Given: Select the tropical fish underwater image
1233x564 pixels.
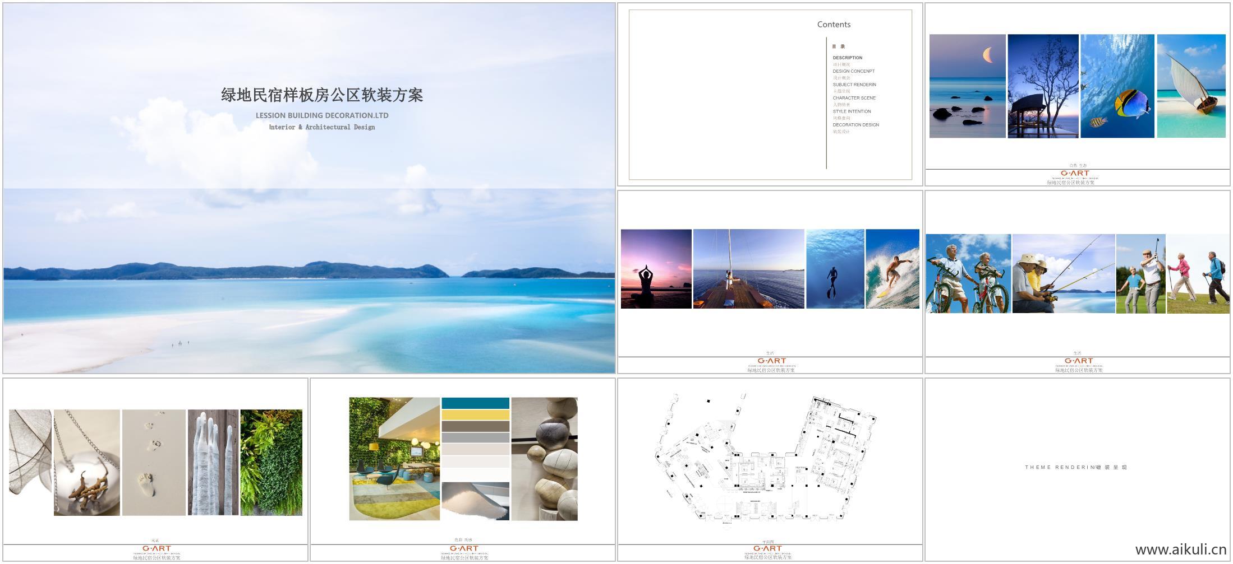Looking at the screenshot, I should pos(1116,87).
